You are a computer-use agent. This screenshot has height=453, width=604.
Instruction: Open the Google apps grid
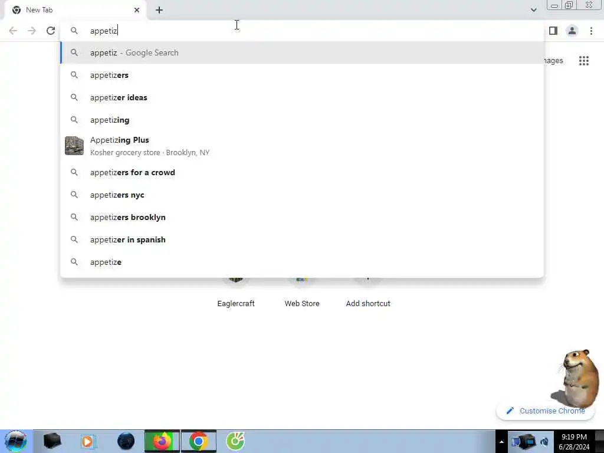pos(584,61)
